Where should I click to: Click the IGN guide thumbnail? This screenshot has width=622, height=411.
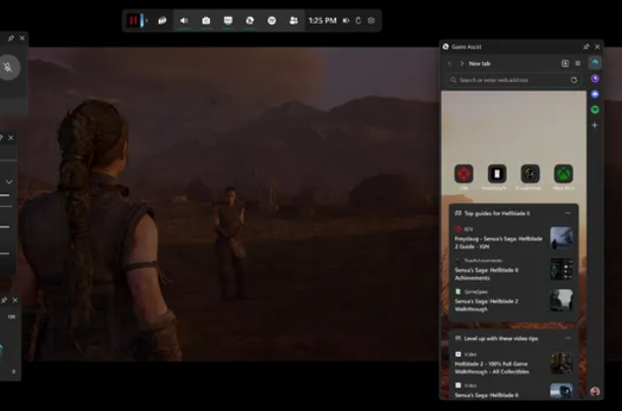(x=561, y=239)
